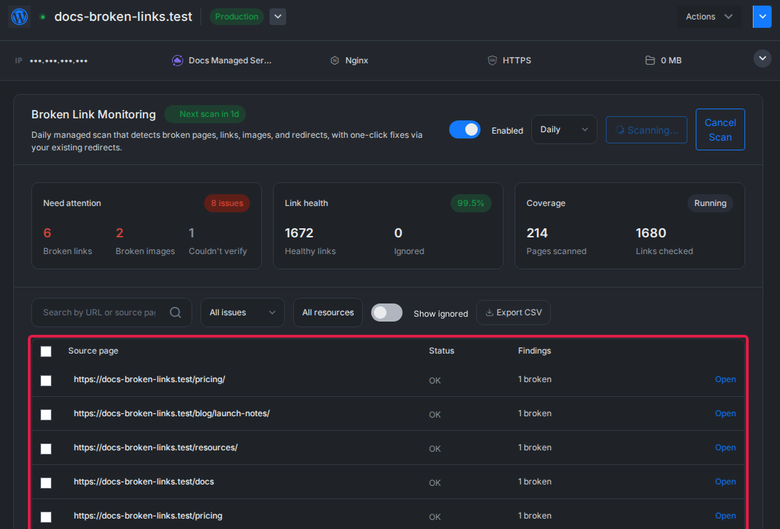Click the Next scan in 1d badge
The width and height of the screenshot is (780, 529).
pos(205,114)
